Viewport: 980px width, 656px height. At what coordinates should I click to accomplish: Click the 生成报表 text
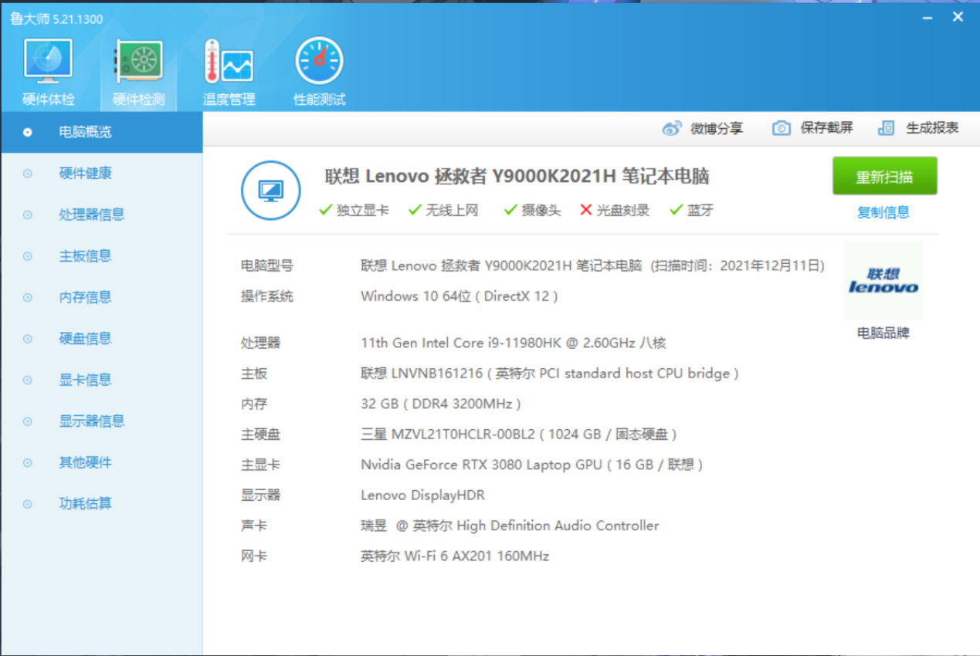932,128
